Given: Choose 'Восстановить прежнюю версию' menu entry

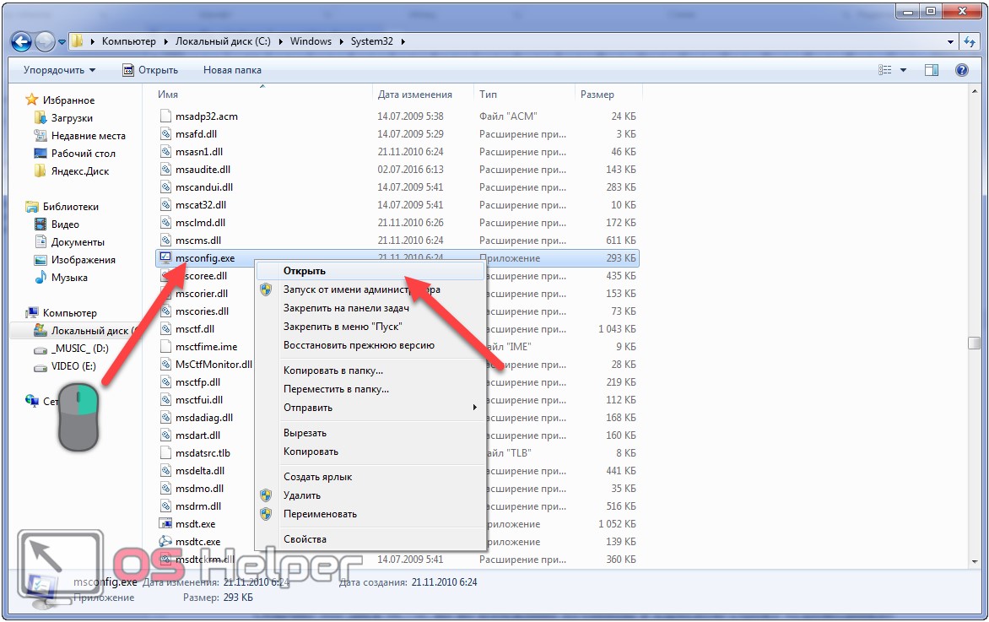Looking at the screenshot, I should (370, 345).
